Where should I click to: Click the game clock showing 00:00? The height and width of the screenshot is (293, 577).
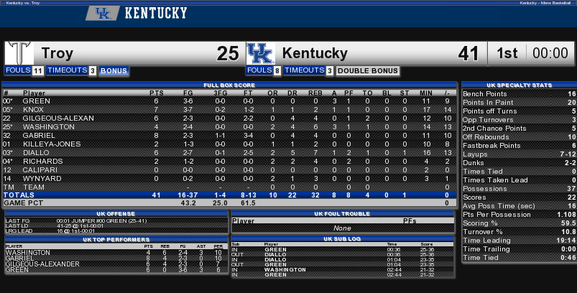[550, 53]
